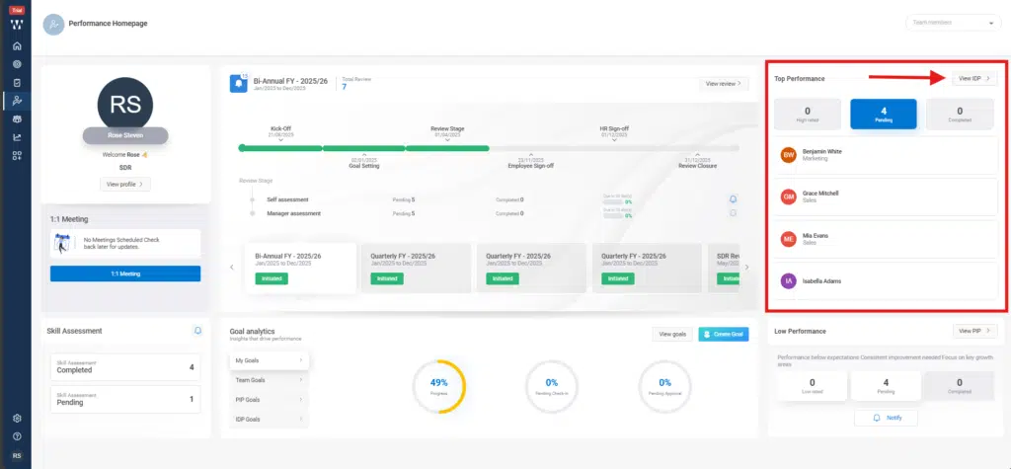1011x469 pixels.
Task: Select the Pending tab in Top Performance
Action: click(x=884, y=115)
